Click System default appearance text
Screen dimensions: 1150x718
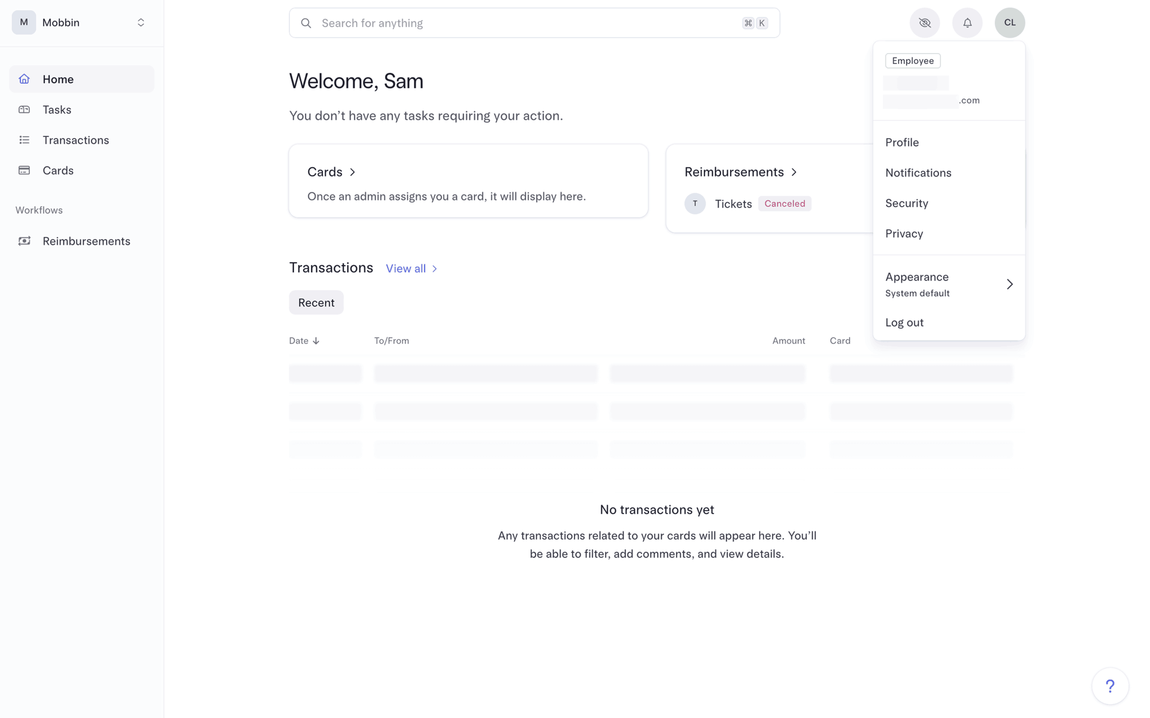(x=917, y=294)
